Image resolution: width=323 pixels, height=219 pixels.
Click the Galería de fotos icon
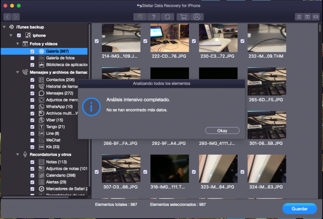pos(41,58)
